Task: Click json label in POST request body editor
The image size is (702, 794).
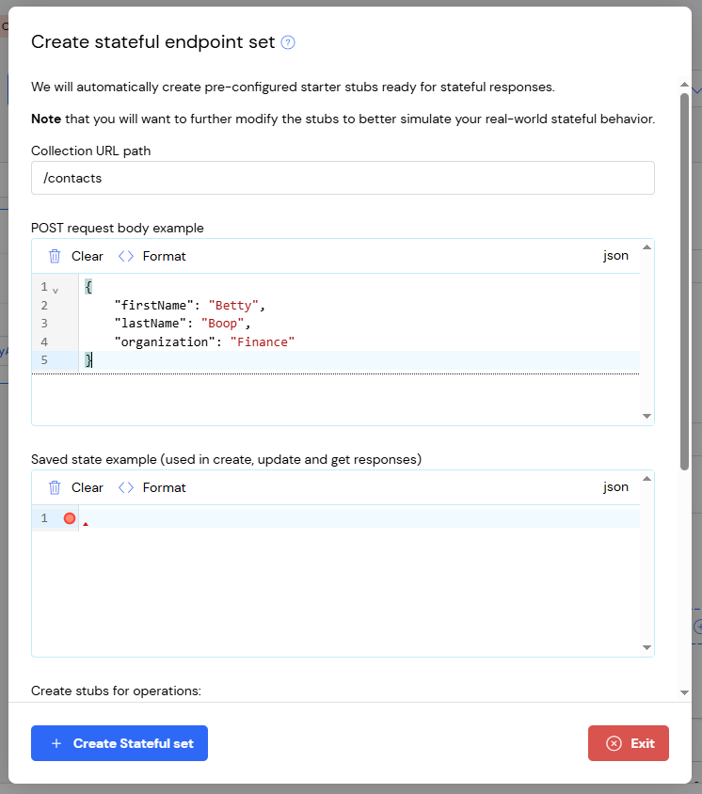Action: click(x=615, y=256)
